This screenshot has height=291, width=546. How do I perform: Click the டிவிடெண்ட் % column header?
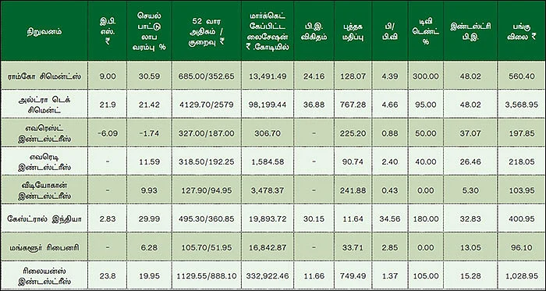[426, 32]
